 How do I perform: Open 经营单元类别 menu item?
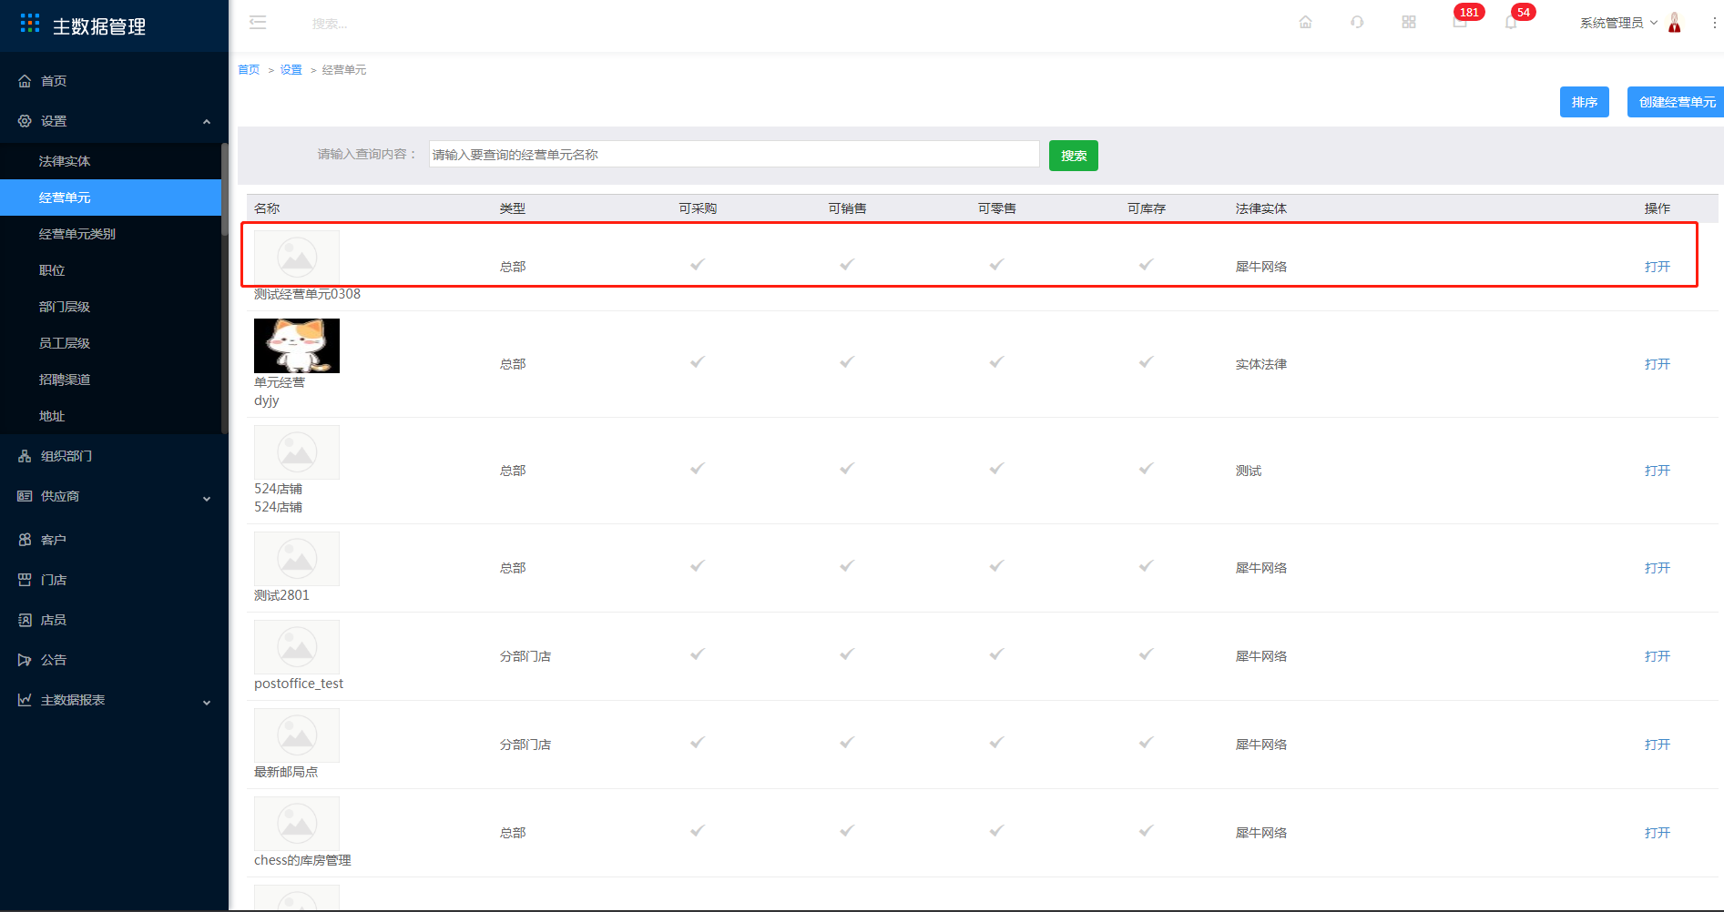coord(110,234)
